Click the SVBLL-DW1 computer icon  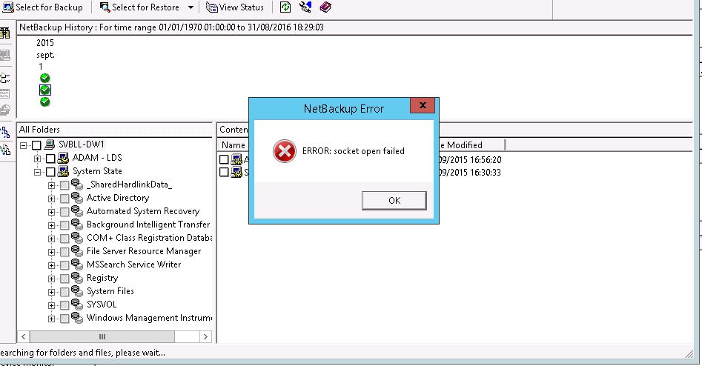(x=50, y=144)
